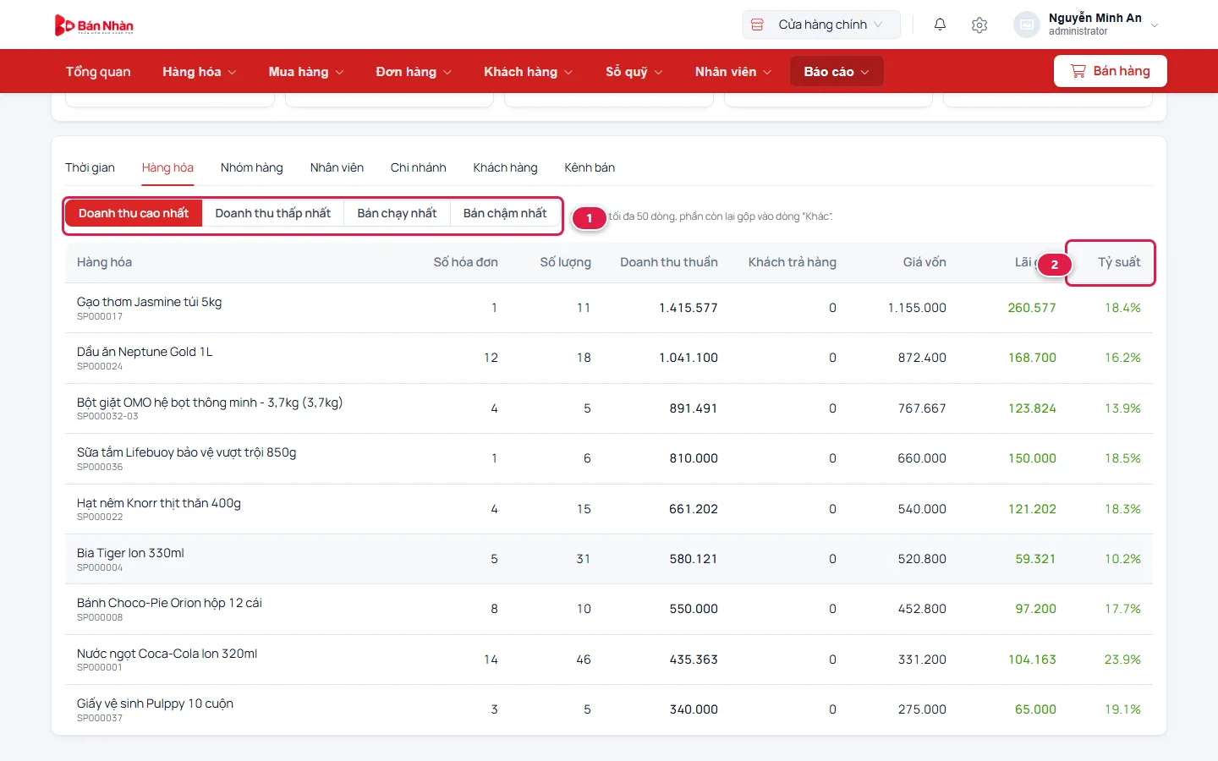Expand the Sổ quỹ menu
Image resolution: width=1218 pixels, height=761 pixels.
(634, 72)
